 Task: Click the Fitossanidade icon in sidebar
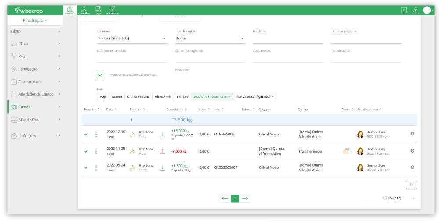coord(14,82)
